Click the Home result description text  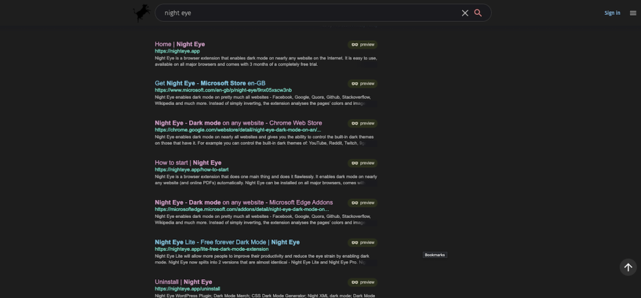(265, 61)
